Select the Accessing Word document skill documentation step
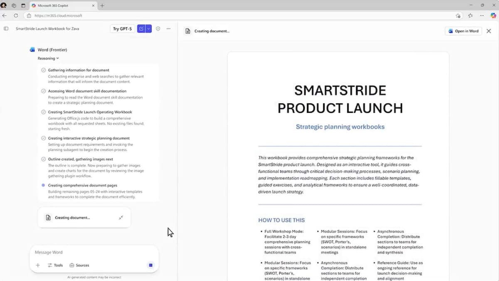The width and height of the screenshot is (499, 281). click(x=87, y=91)
